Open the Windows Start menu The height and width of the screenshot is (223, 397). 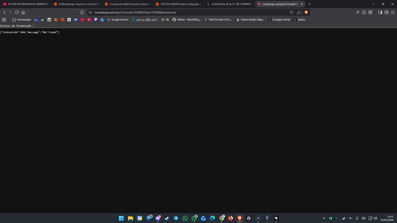121,218
